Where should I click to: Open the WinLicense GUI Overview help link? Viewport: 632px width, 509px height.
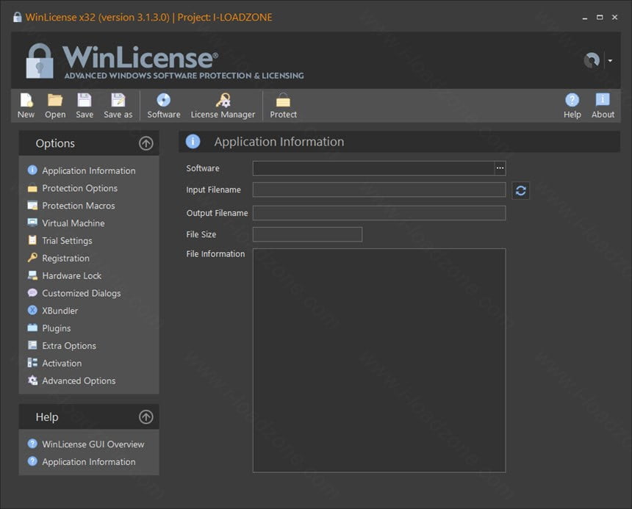click(x=93, y=444)
